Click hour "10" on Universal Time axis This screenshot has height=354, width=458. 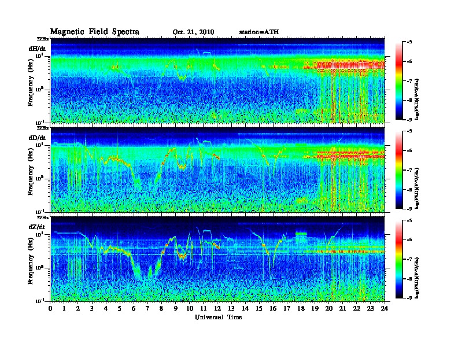(190, 308)
